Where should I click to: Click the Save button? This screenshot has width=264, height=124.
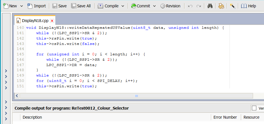coord(59,6)
